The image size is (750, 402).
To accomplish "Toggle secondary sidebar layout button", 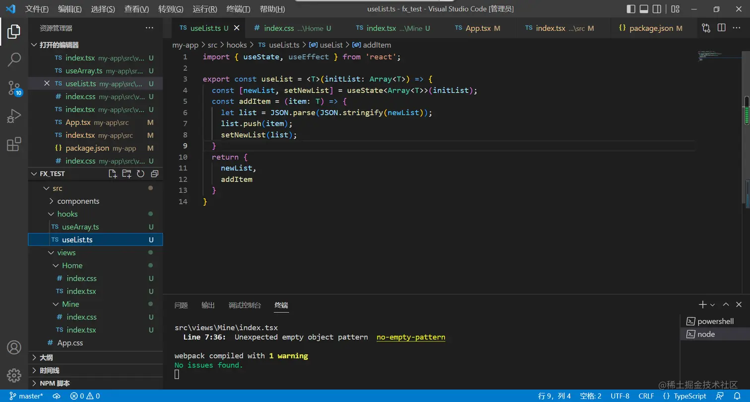I will [x=657, y=9].
